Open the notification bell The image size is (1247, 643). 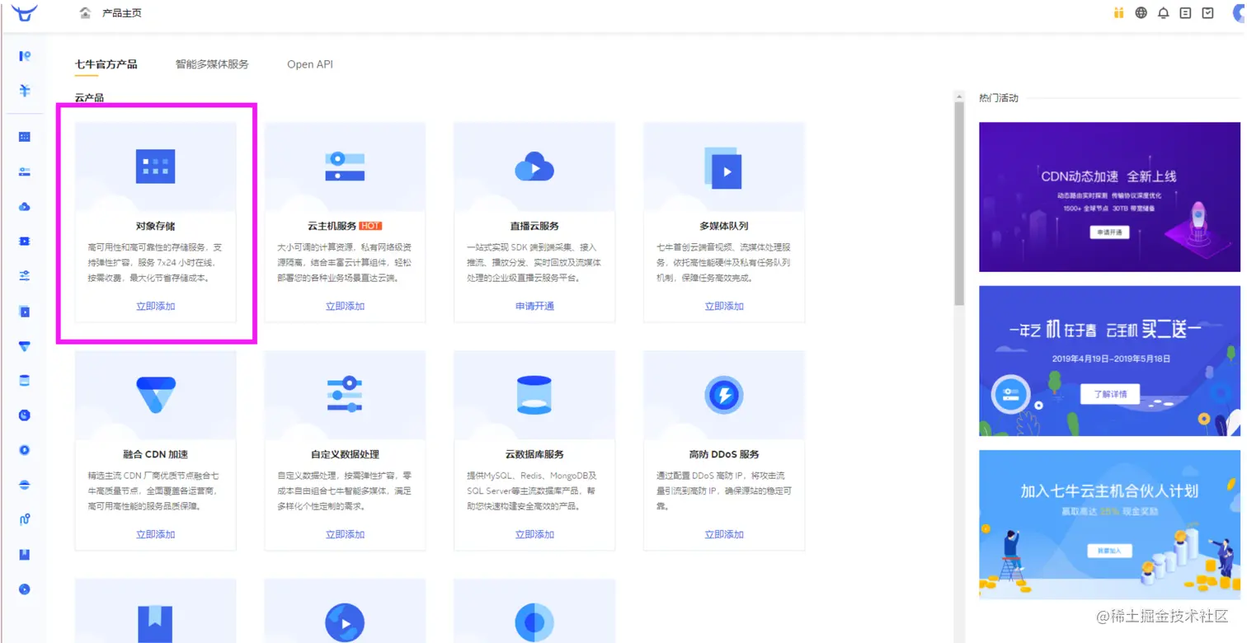click(x=1164, y=13)
